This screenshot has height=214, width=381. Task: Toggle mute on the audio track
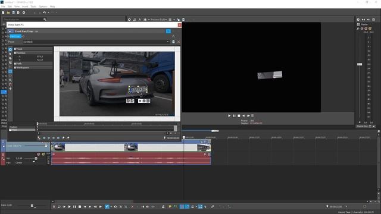(38, 155)
